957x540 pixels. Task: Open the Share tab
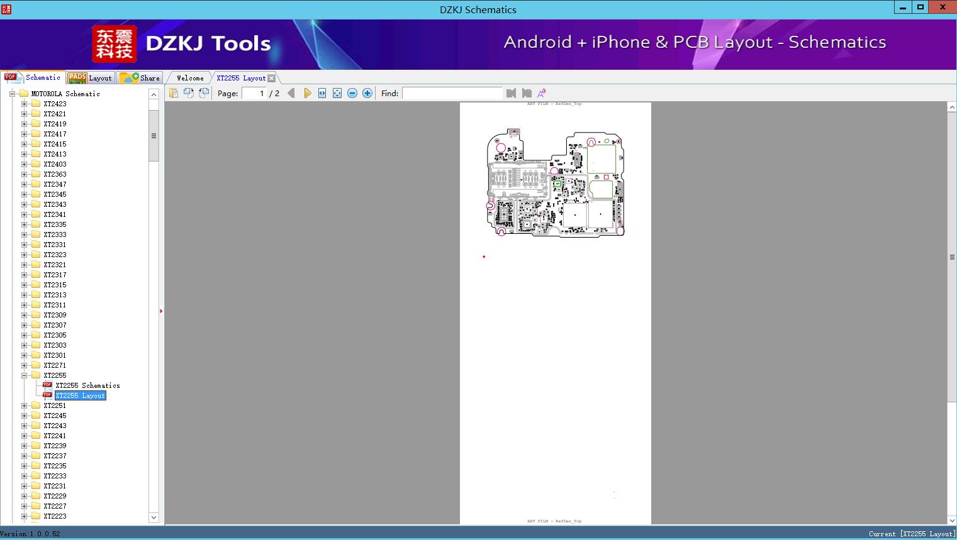(x=140, y=78)
